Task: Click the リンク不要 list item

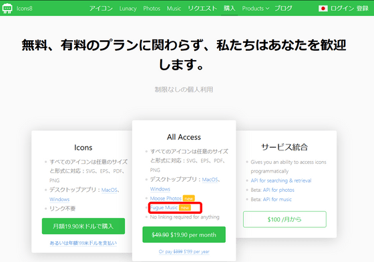Action: tap(63, 209)
